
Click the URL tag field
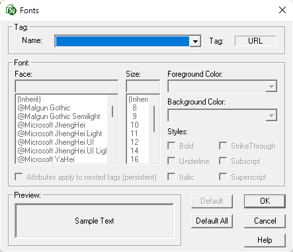255,41
